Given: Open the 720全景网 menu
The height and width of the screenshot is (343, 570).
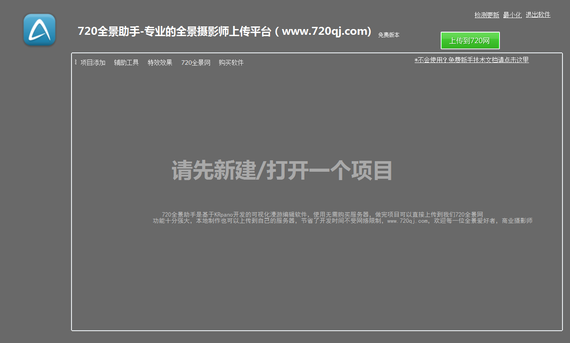Looking at the screenshot, I should coord(195,62).
